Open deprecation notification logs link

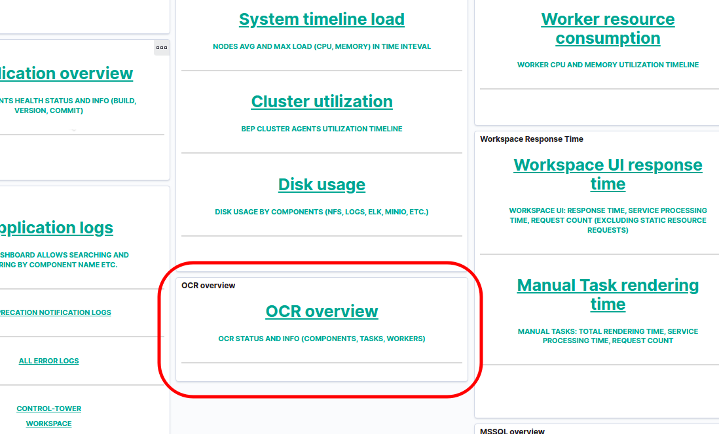[x=56, y=312]
